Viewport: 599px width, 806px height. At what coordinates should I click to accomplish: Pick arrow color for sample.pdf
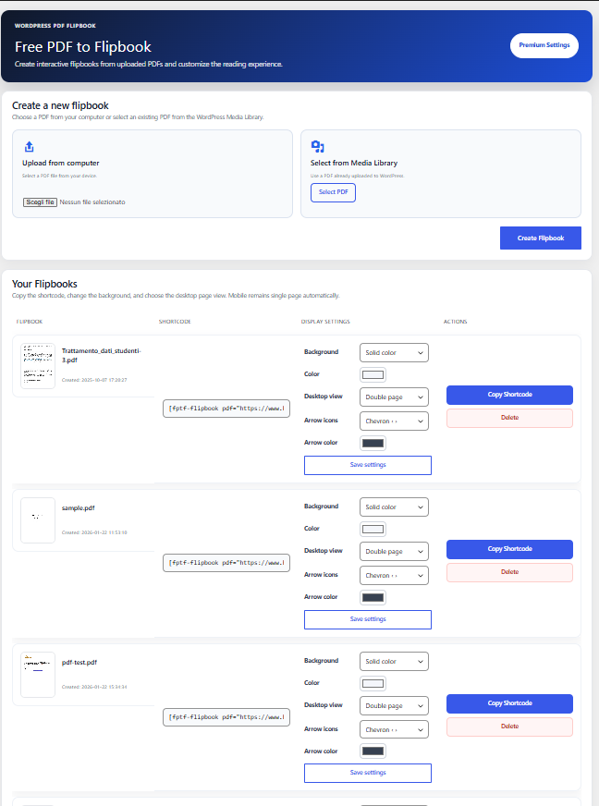(373, 597)
